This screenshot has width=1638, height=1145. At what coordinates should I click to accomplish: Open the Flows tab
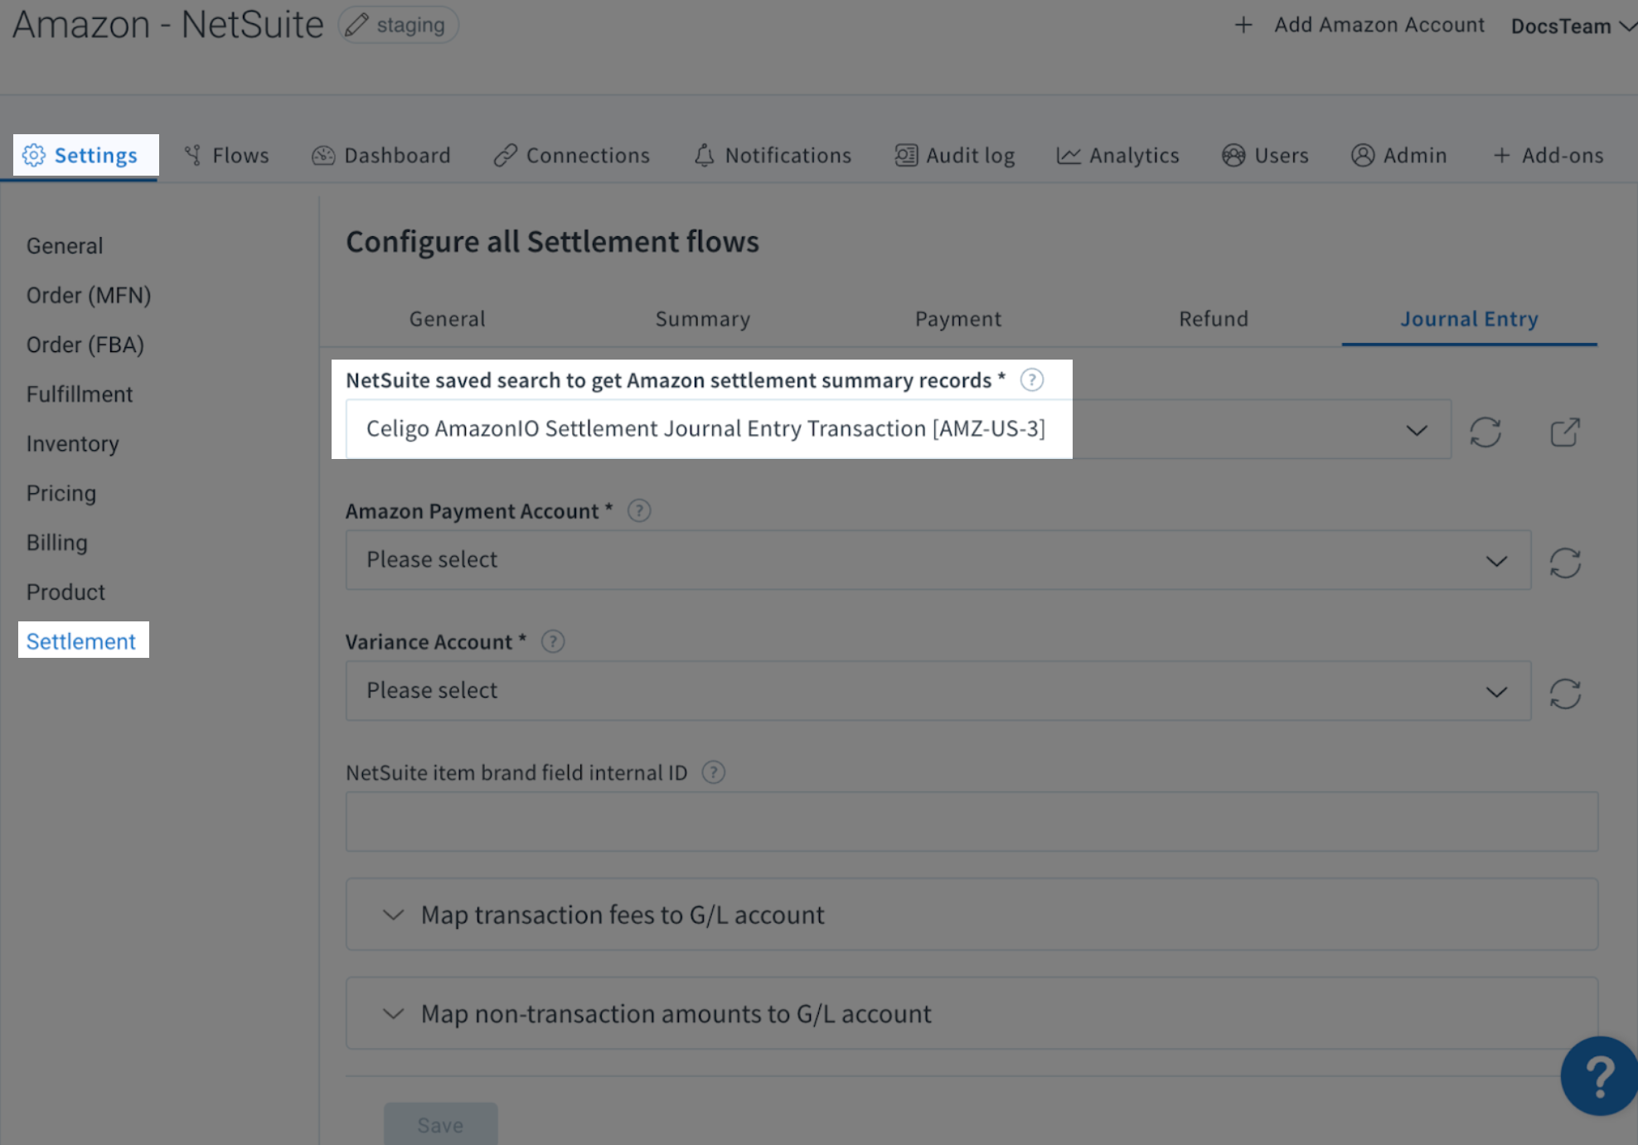[x=226, y=155]
